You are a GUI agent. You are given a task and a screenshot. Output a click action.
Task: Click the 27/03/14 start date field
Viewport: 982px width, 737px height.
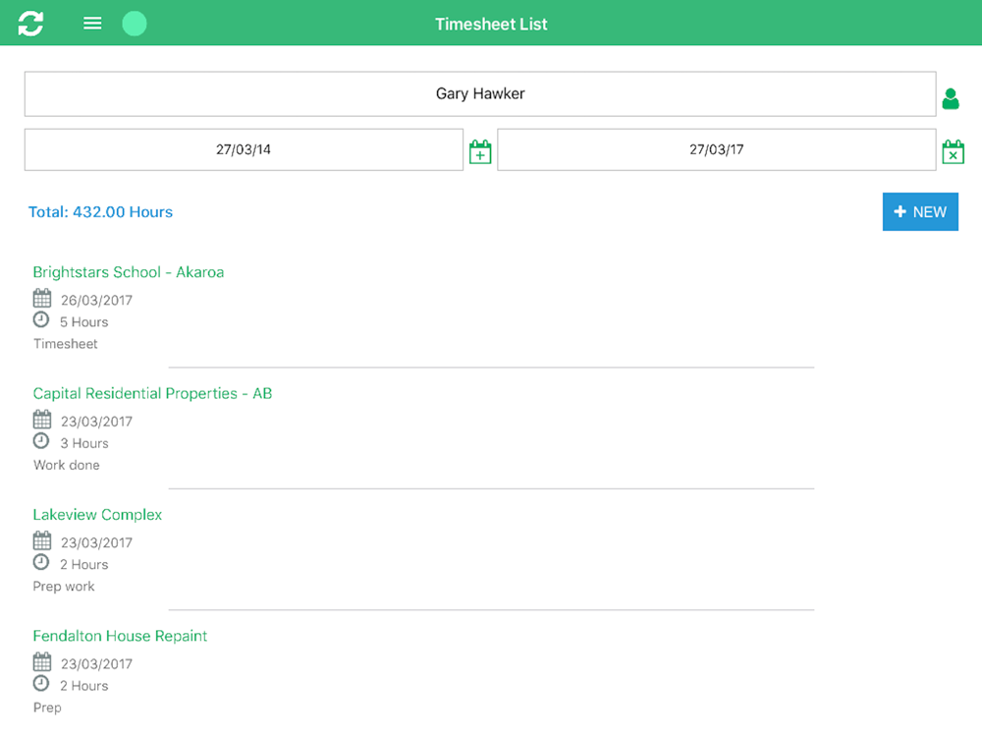[x=244, y=149]
